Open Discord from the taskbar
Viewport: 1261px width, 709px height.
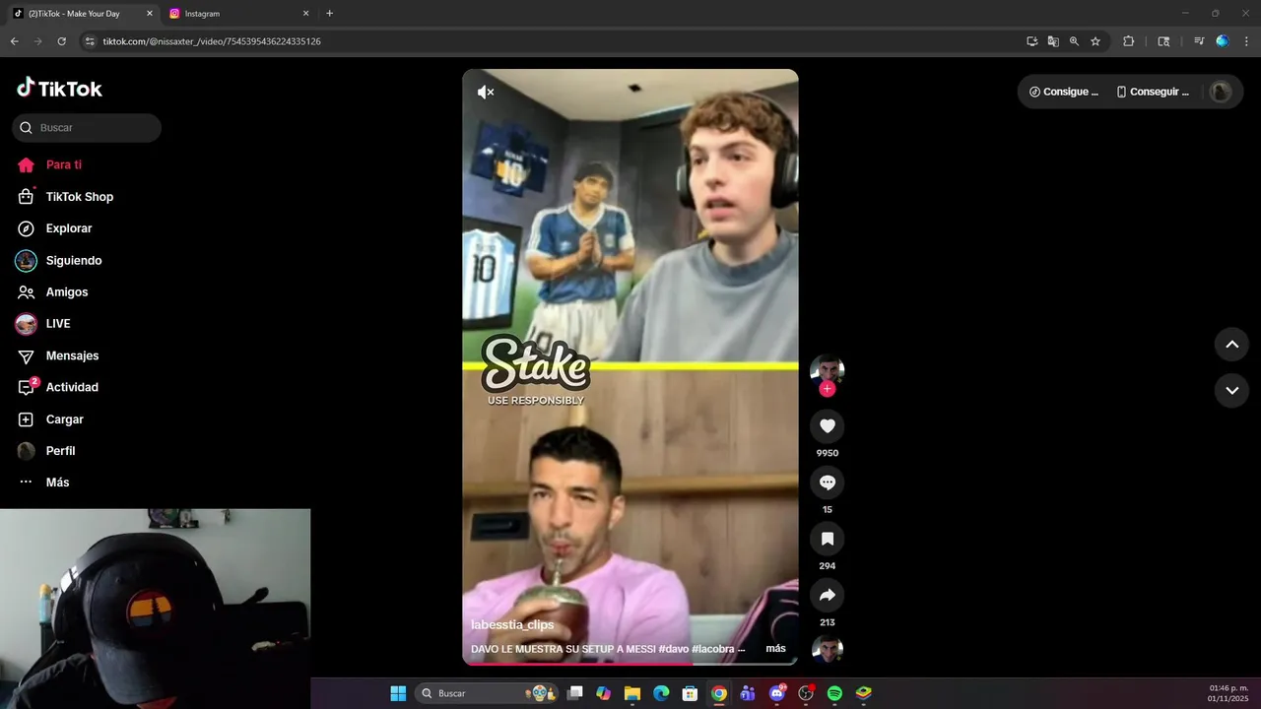pos(777,693)
